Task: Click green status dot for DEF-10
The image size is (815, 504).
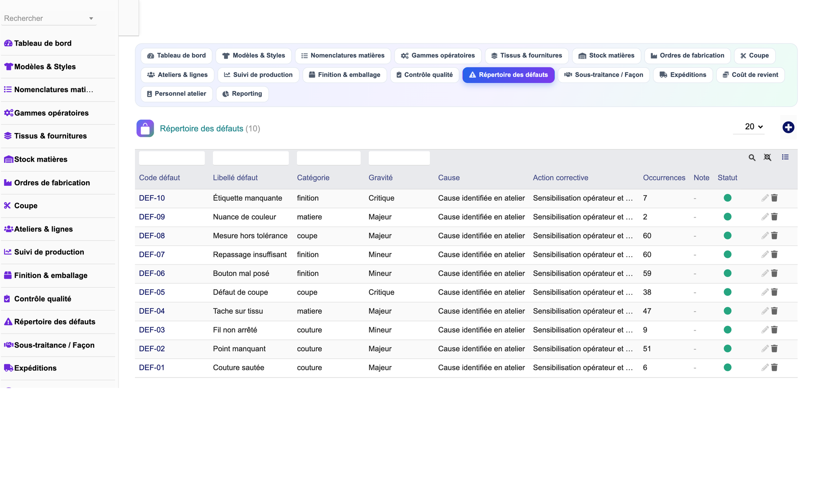Action: (x=727, y=198)
